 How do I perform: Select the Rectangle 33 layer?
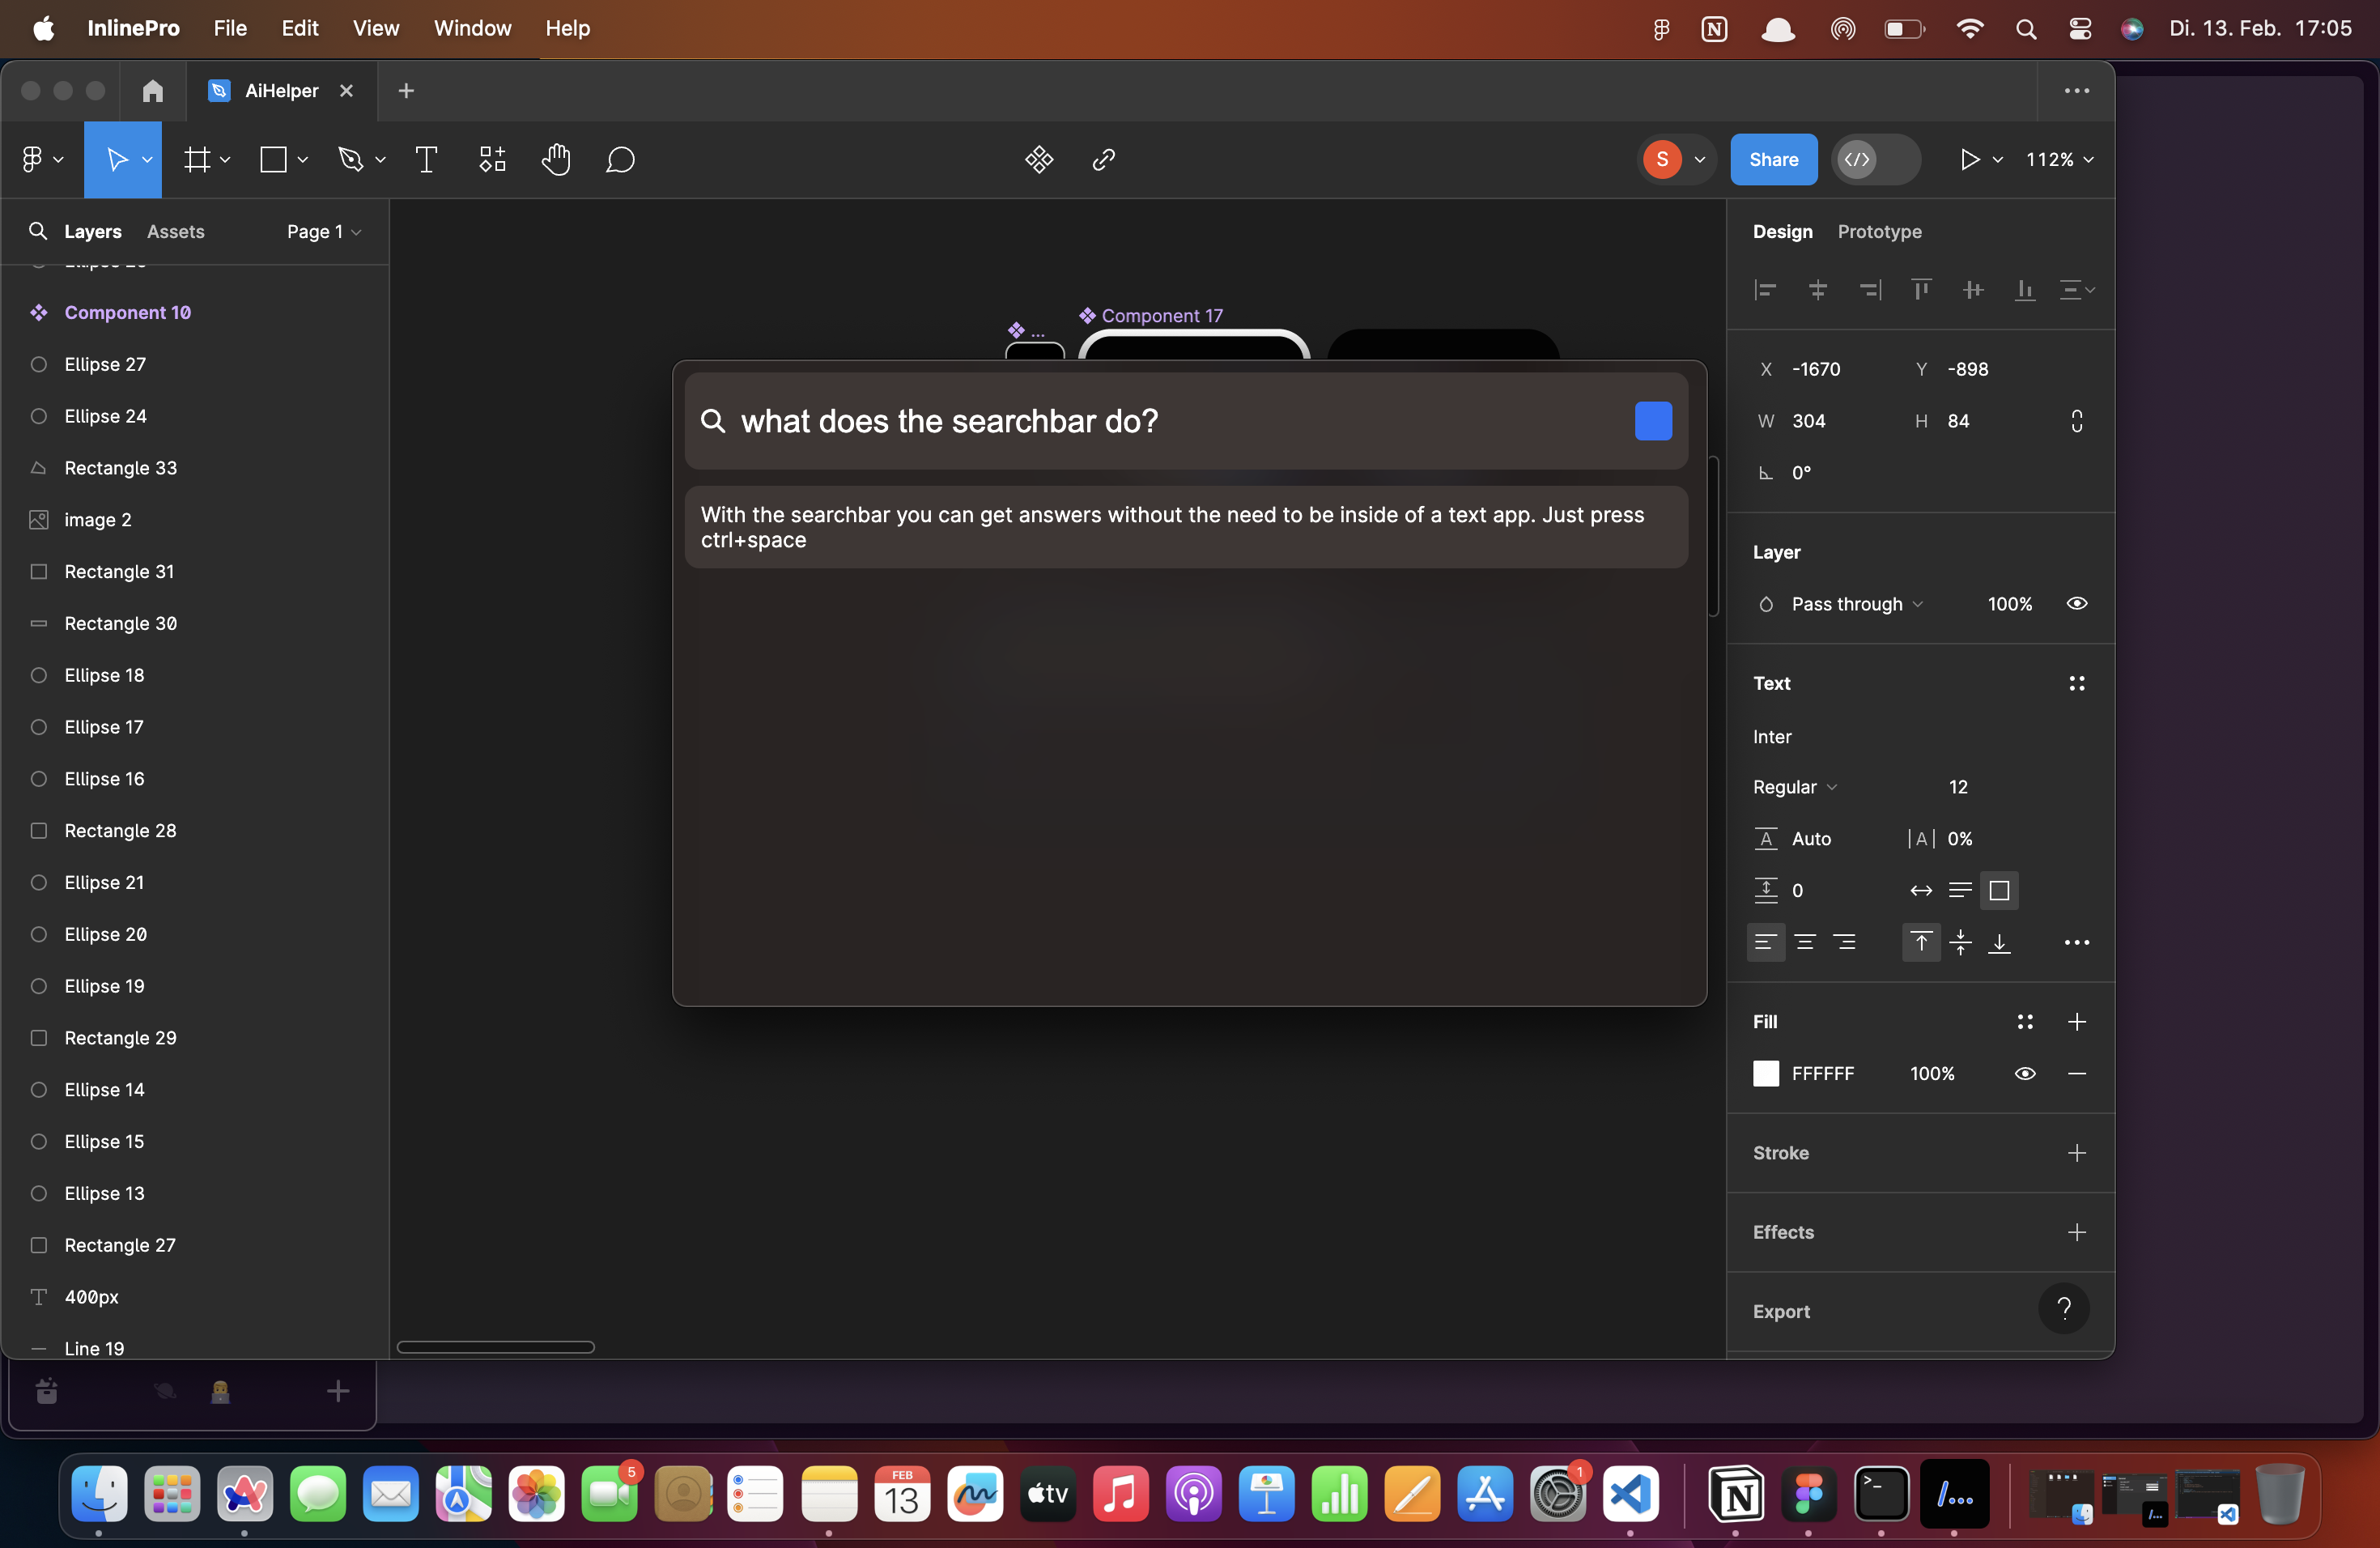121,468
